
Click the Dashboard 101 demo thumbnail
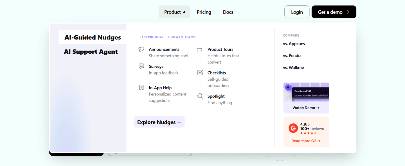pos(306,92)
